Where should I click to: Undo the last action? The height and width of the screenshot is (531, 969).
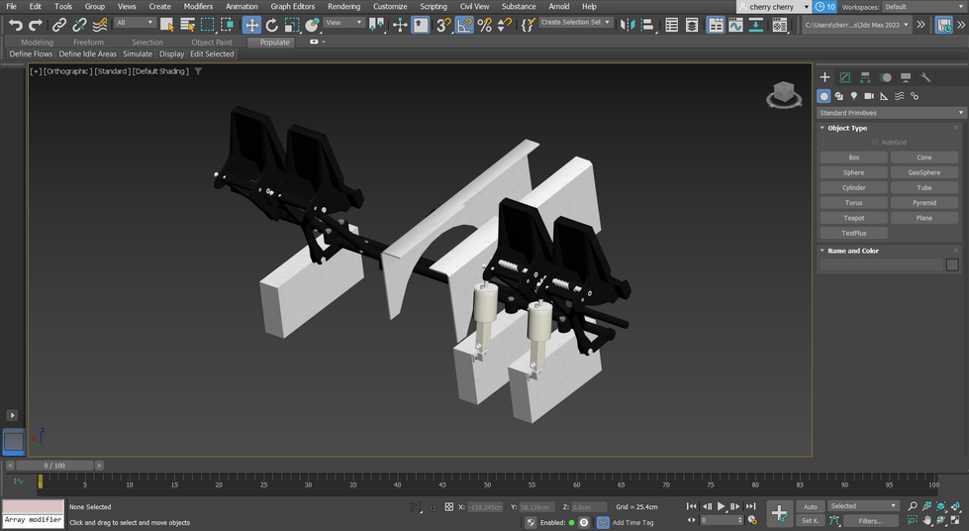16,25
